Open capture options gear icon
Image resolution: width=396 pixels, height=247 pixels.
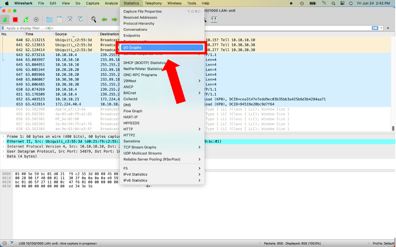[x=36, y=20]
